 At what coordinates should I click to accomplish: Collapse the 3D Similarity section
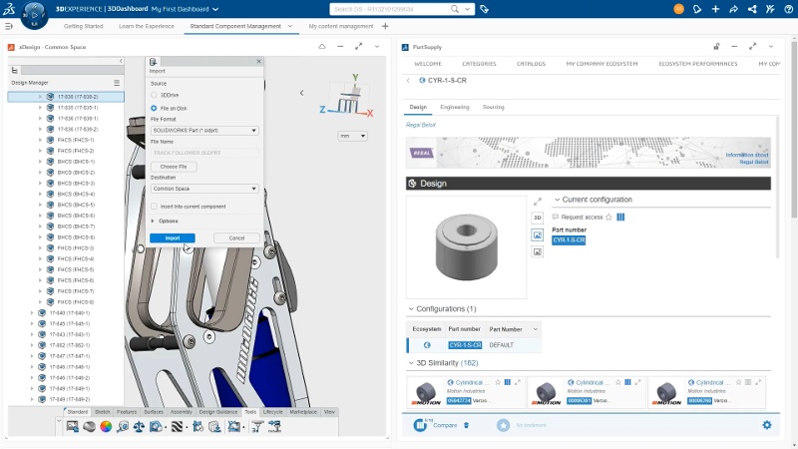click(411, 363)
